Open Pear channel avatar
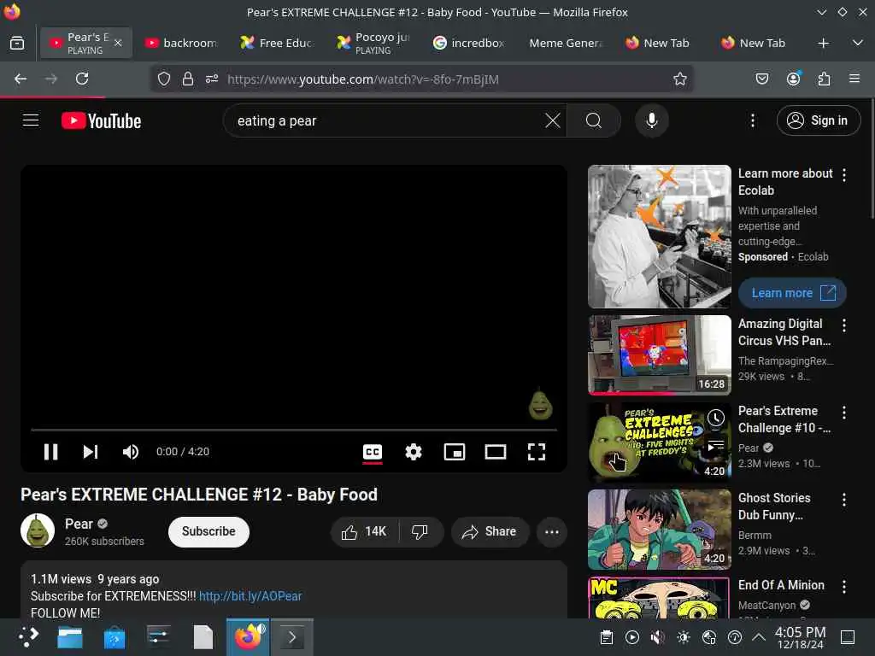The height and width of the screenshot is (656, 875). pyautogui.click(x=38, y=530)
